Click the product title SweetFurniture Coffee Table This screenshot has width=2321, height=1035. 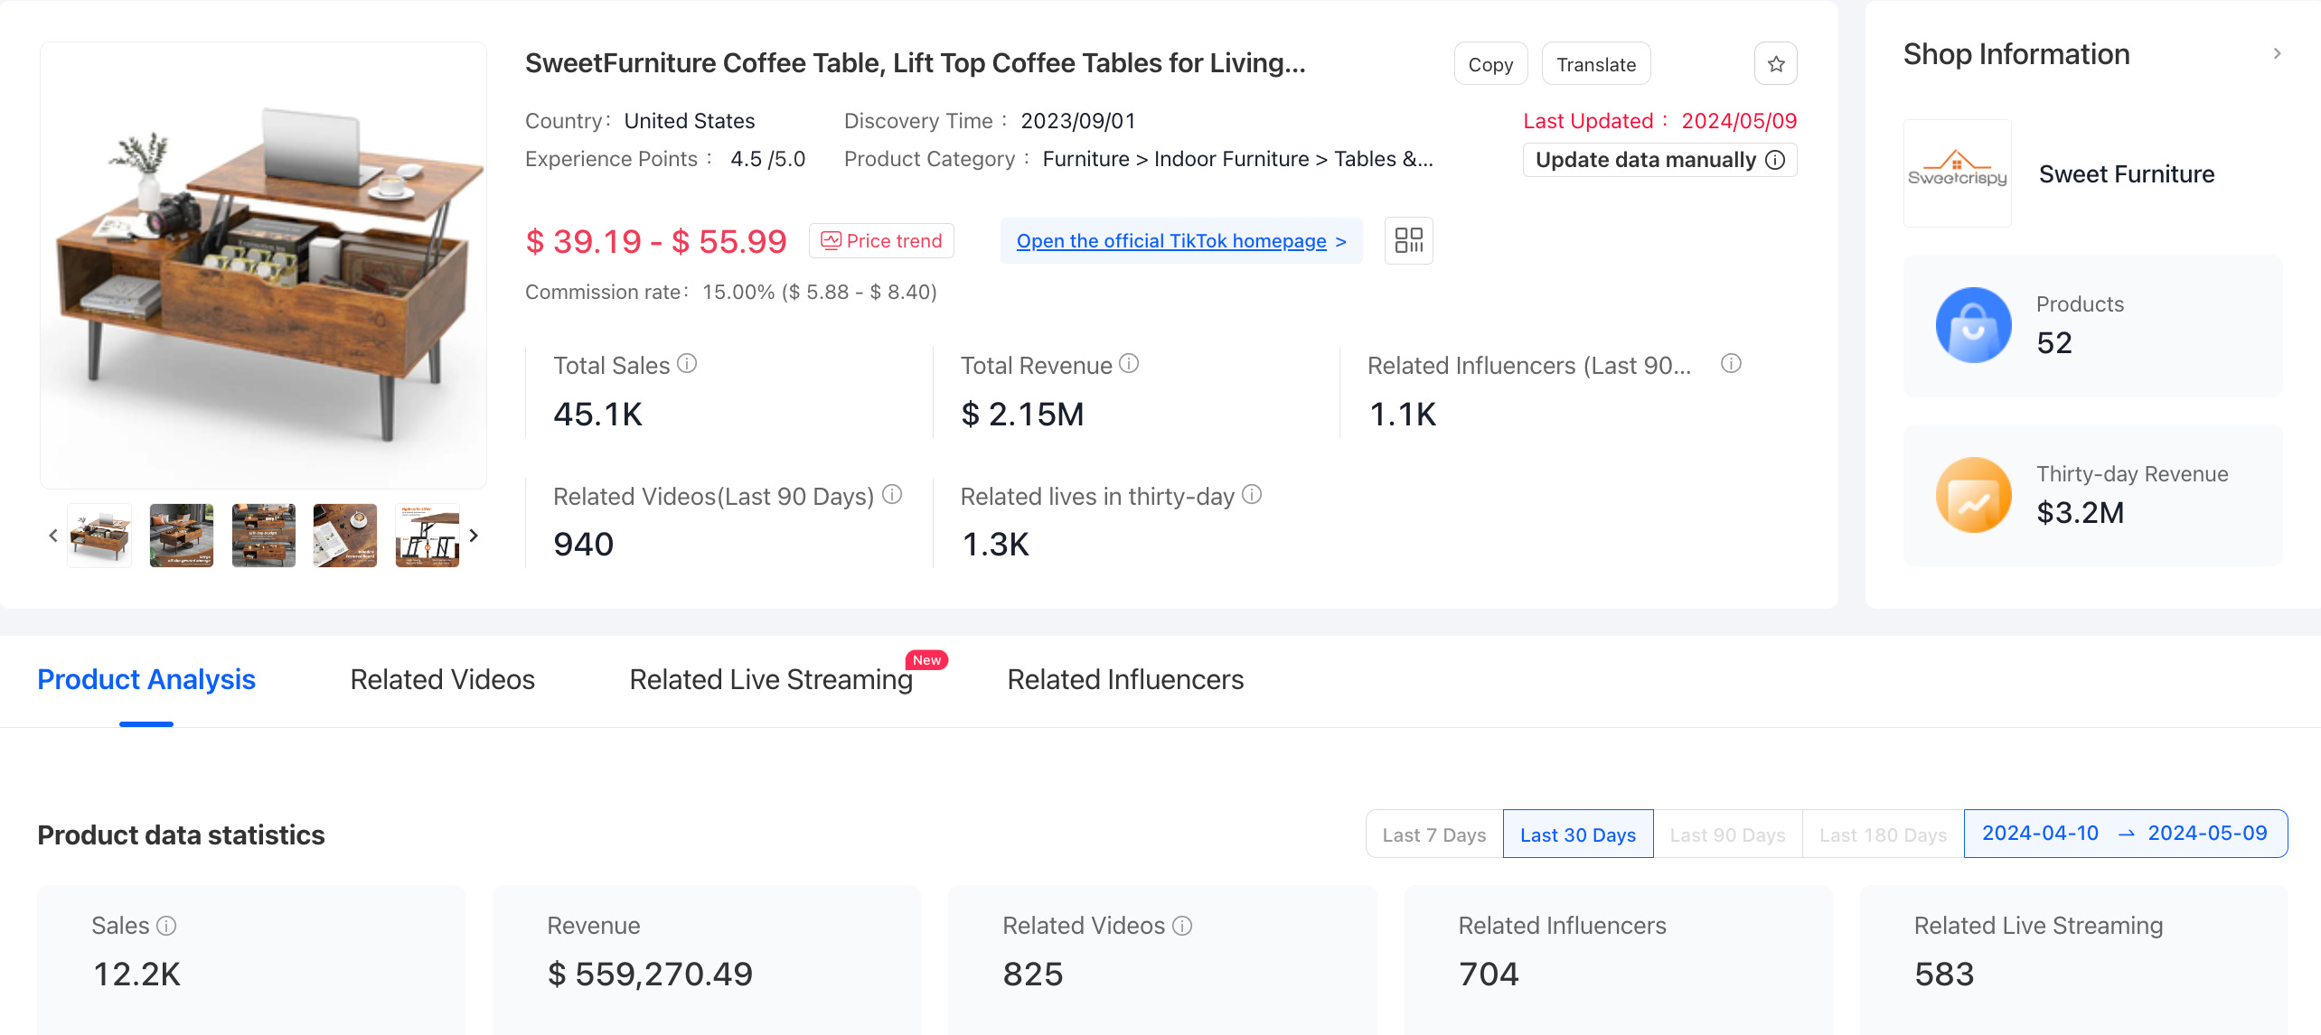coord(915,63)
